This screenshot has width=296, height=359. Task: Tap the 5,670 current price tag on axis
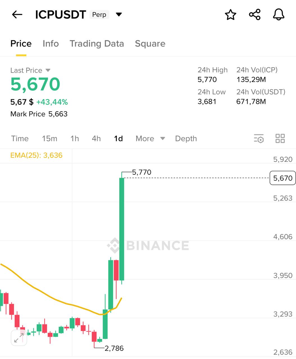click(x=283, y=178)
